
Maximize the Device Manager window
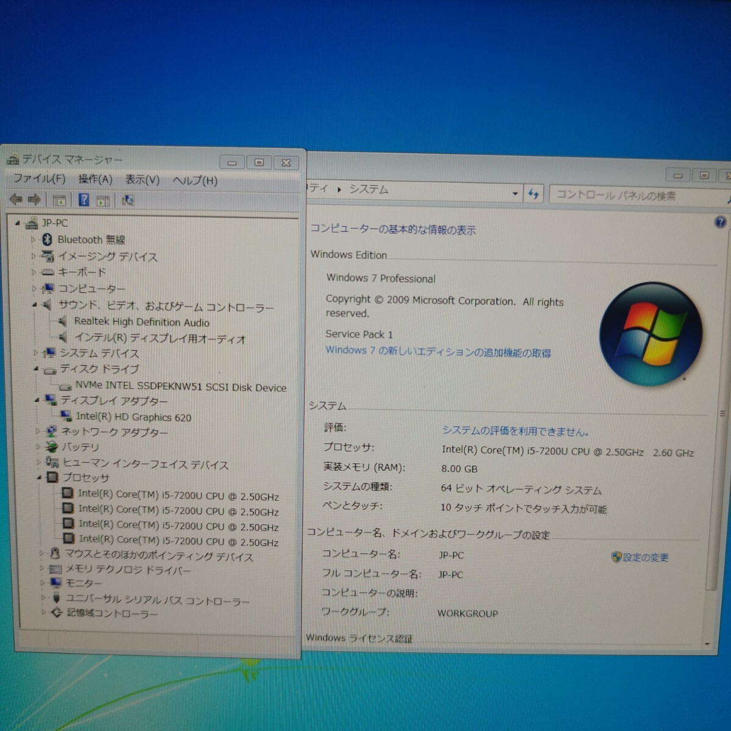pos(259,162)
